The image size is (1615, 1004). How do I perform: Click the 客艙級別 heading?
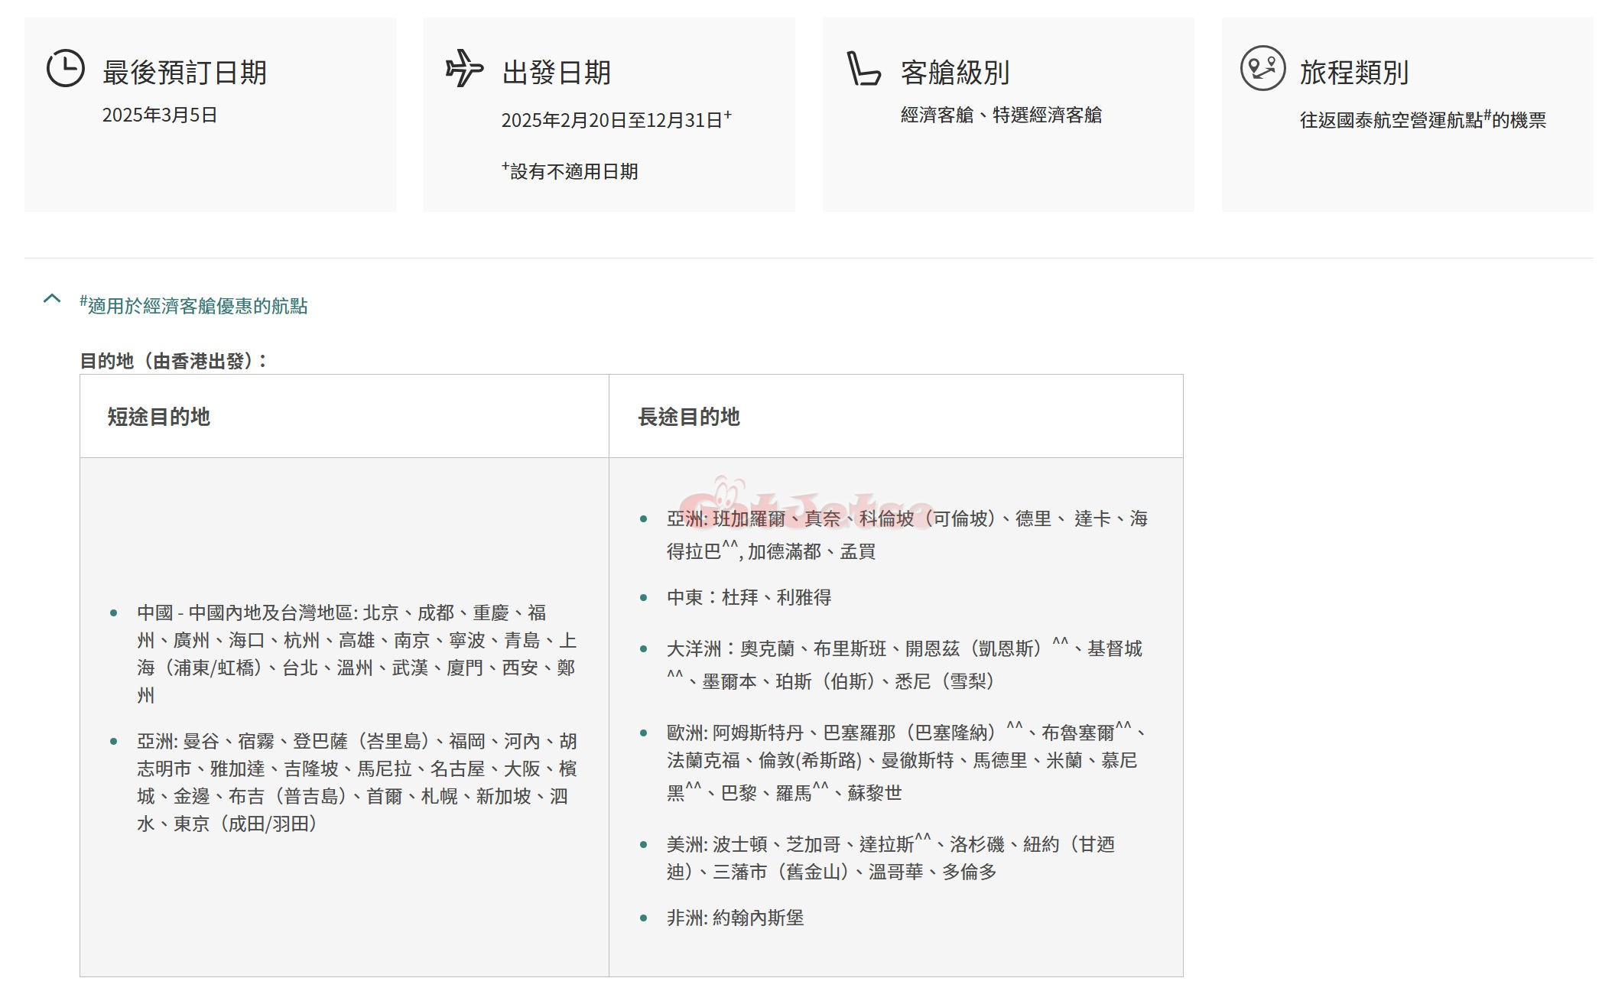point(955,73)
